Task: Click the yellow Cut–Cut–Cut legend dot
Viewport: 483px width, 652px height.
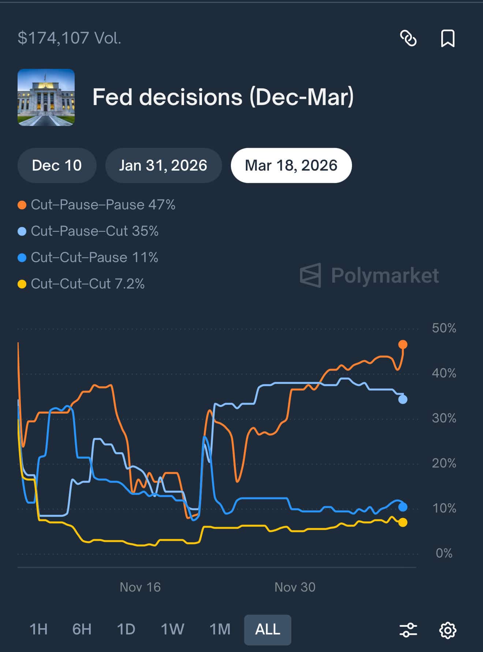Action: [x=22, y=284]
